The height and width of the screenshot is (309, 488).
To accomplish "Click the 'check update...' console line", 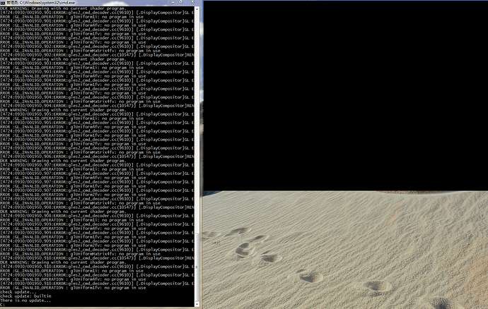I will [18, 292].
